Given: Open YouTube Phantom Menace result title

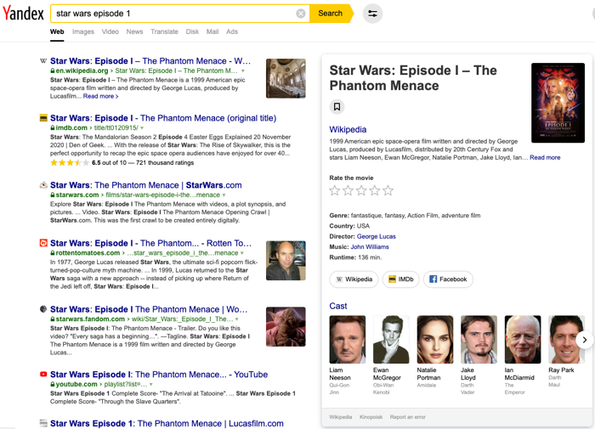Looking at the screenshot, I should tap(159, 375).
